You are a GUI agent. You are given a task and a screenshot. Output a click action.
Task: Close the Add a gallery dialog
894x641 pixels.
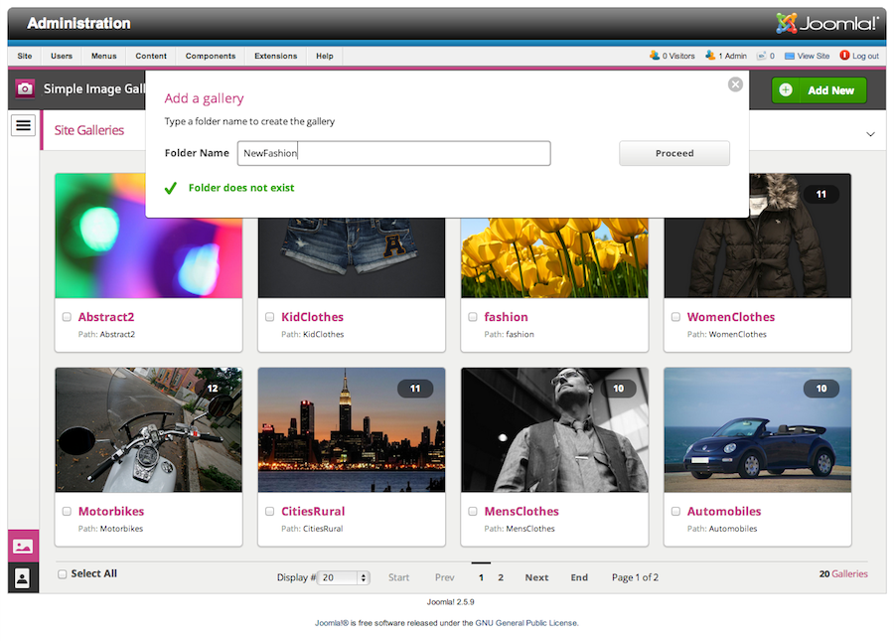coord(735,84)
